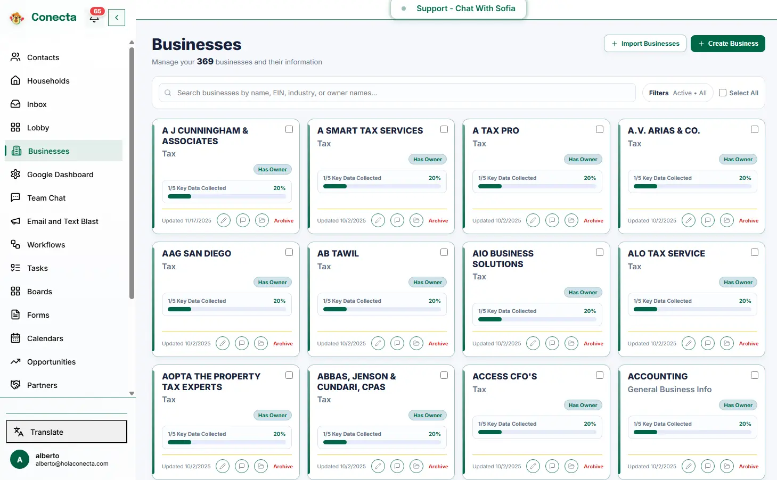Open comment icon on A SMART TAX SERVICES card

pos(397,220)
